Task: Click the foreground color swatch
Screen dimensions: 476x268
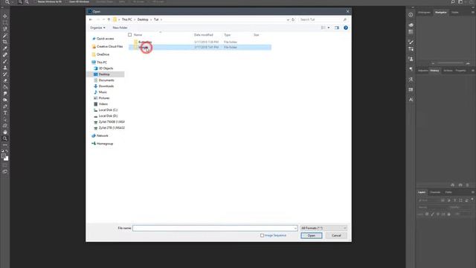Action: point(4,156)
